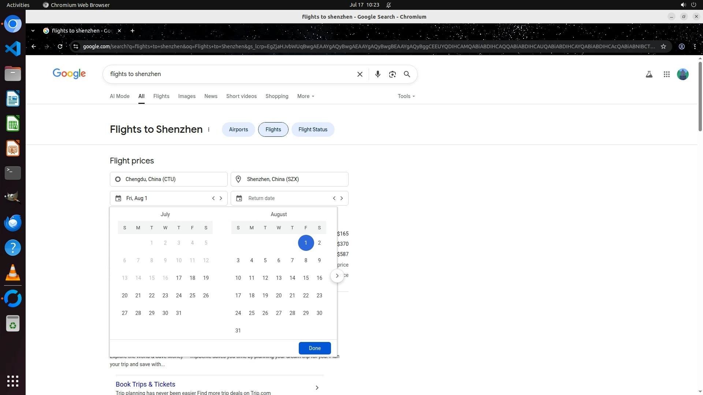Select the Flight Status chip
This screenshot has width=703, height=395.
312,129
